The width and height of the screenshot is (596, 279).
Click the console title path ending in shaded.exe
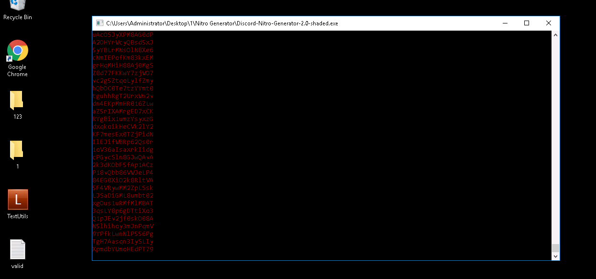point(222,23)
